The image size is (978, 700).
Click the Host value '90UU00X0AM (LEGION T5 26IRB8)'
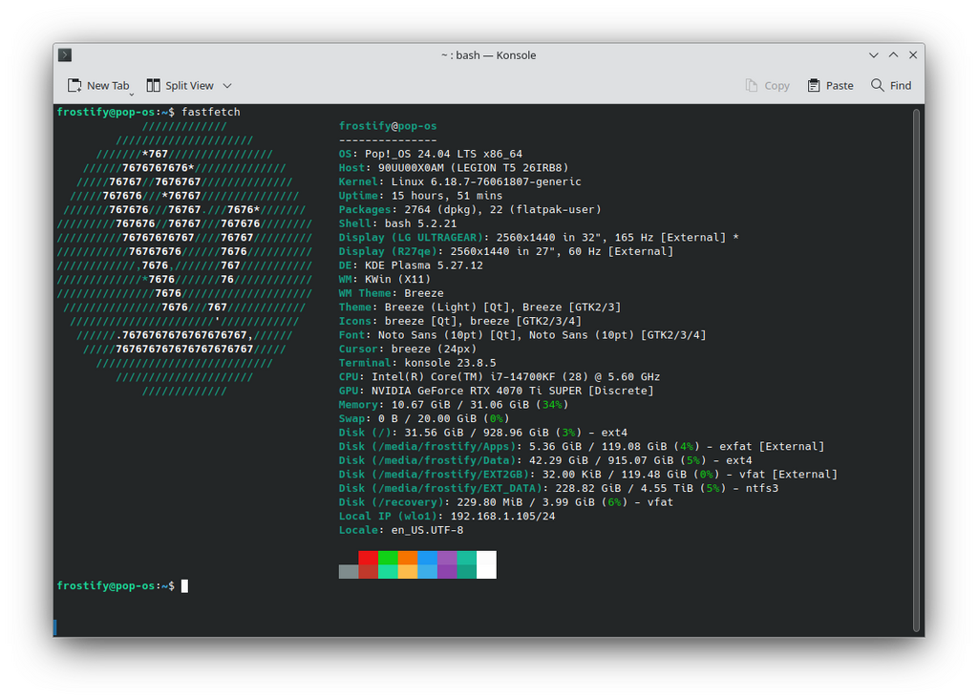[474, 167]
